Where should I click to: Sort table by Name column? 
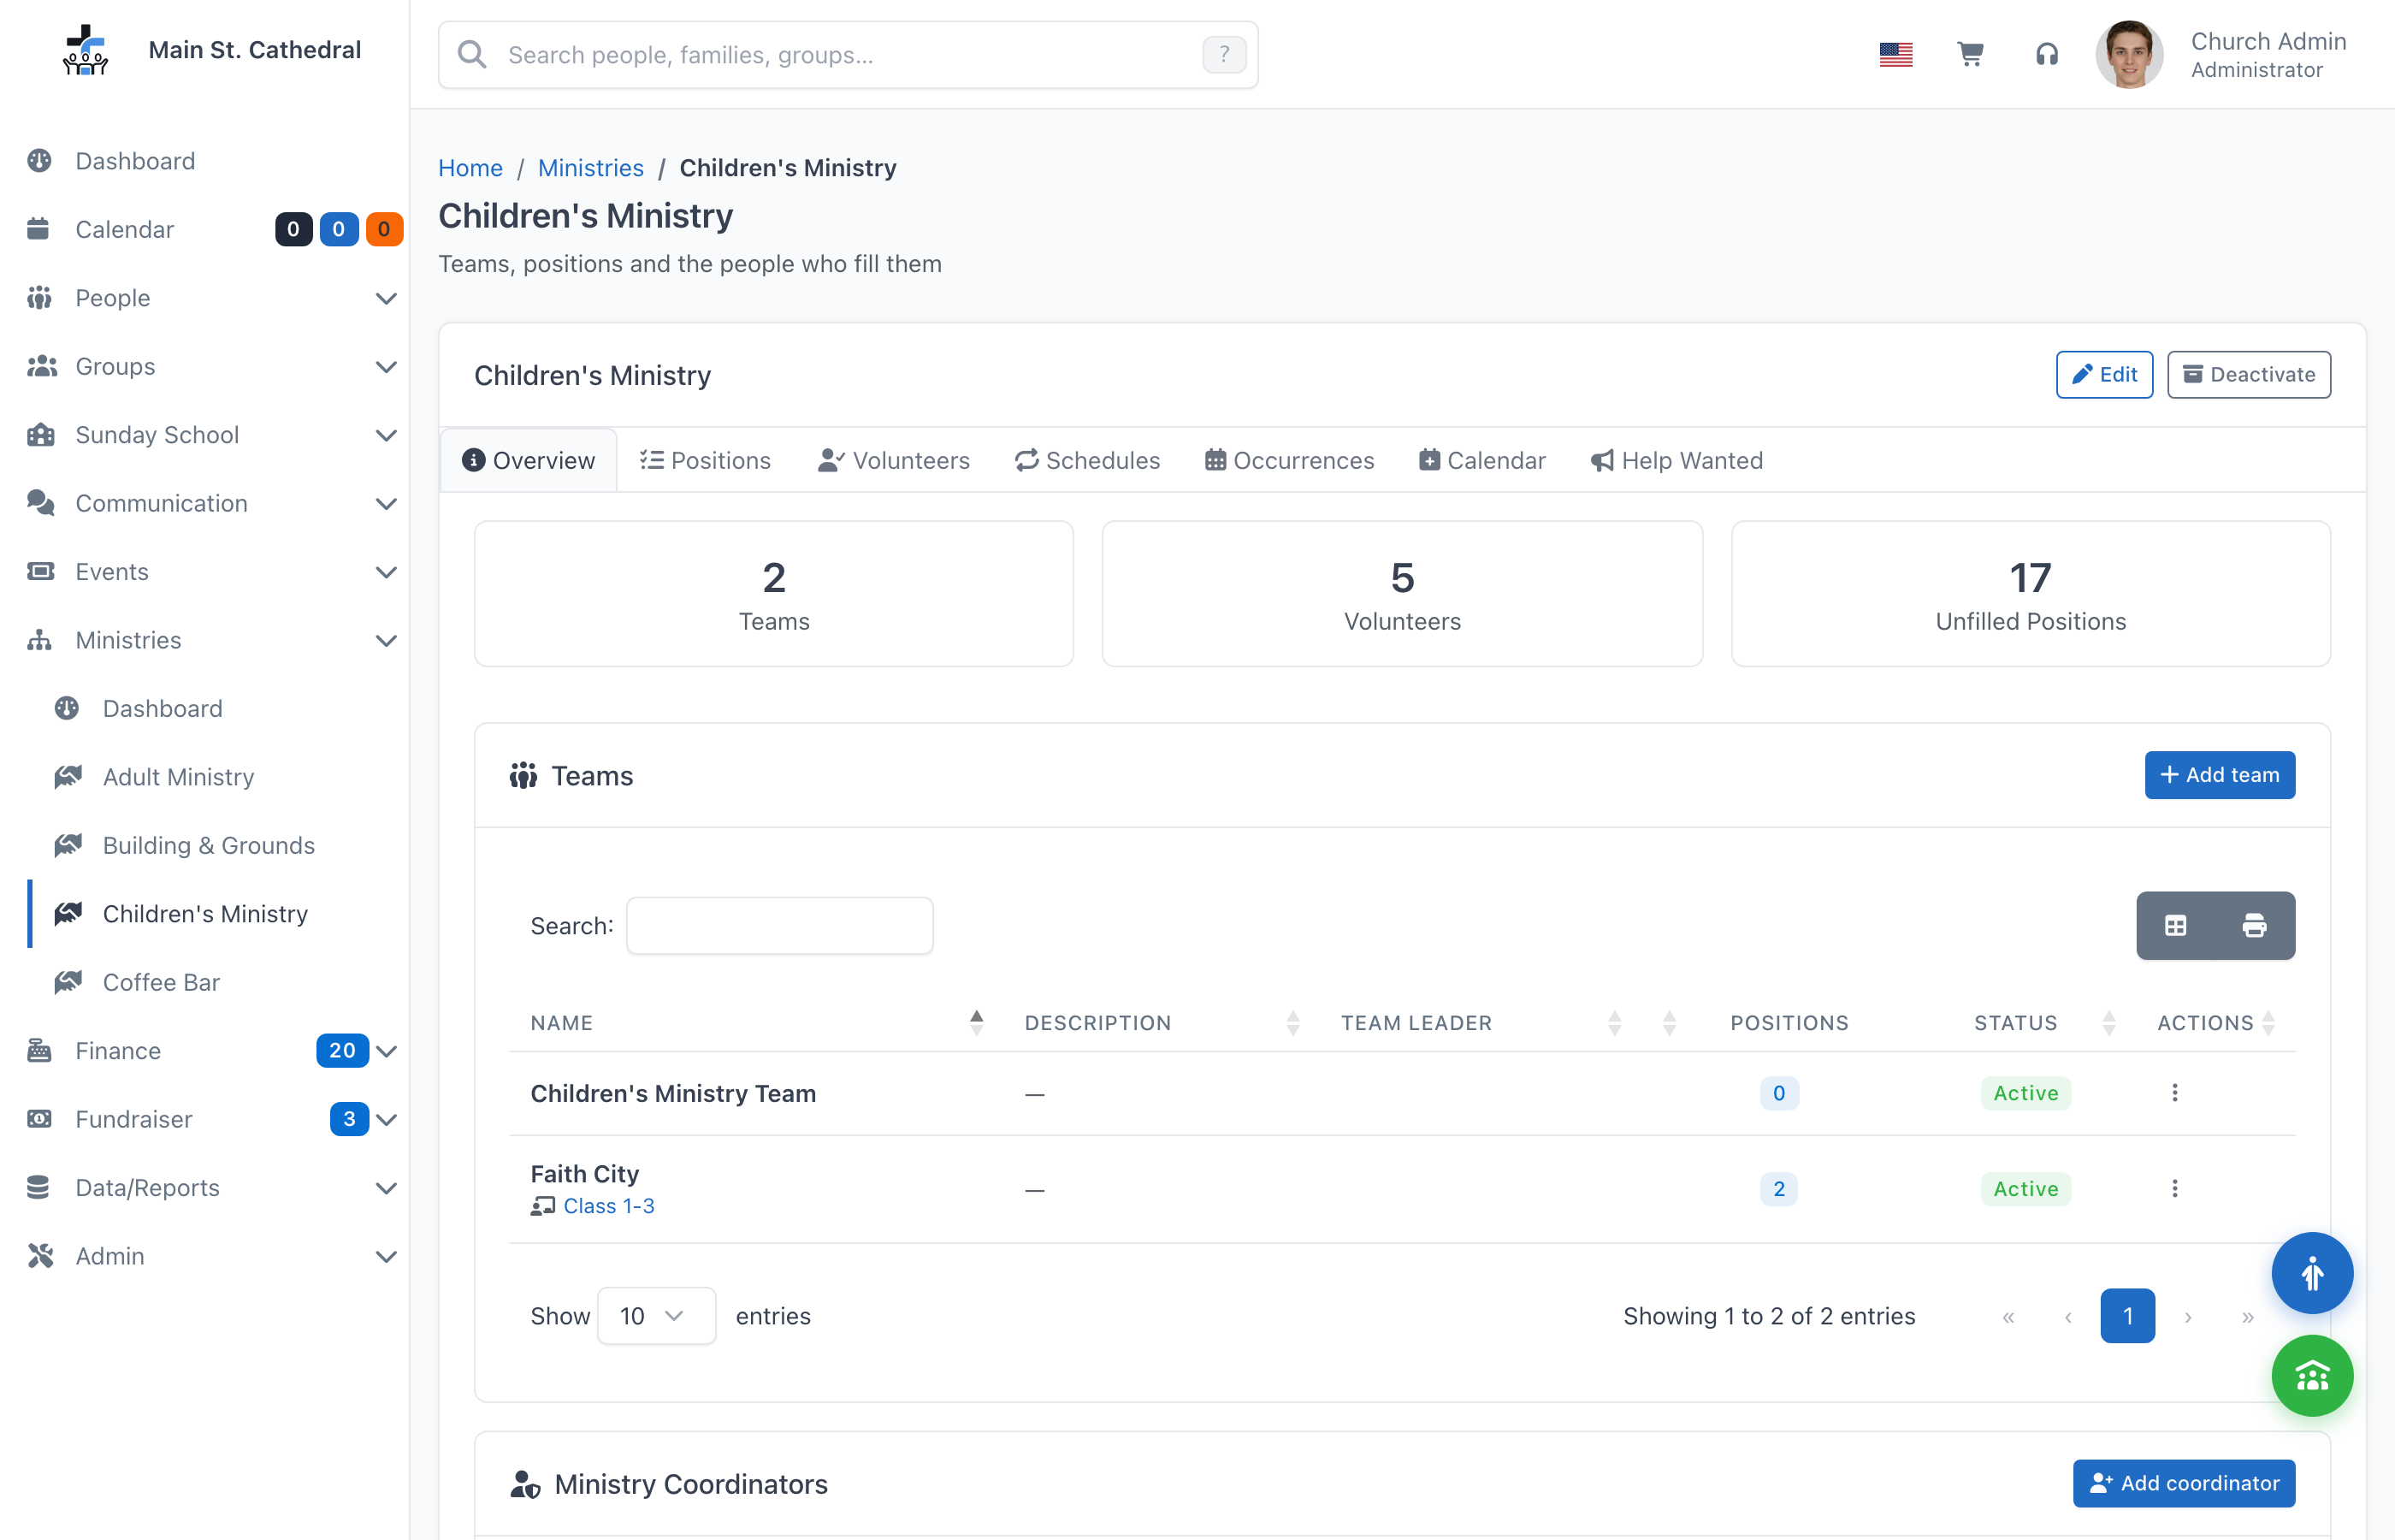coord(757,1022)
